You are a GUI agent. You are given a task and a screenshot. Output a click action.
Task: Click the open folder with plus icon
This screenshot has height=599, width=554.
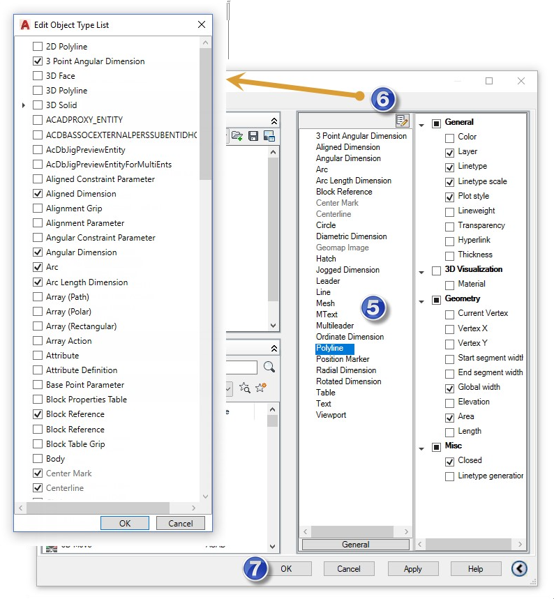coord(237,136)
